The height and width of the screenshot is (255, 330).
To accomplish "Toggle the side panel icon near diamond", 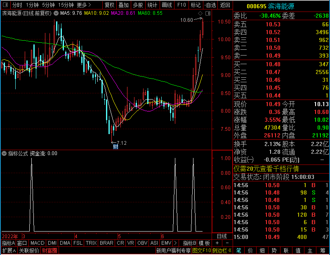I will (x=208, y=14).
